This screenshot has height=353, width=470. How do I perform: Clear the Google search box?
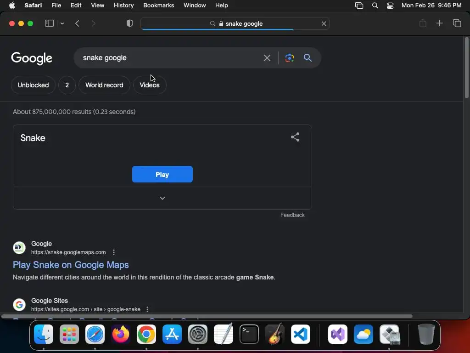pos(267,58)
